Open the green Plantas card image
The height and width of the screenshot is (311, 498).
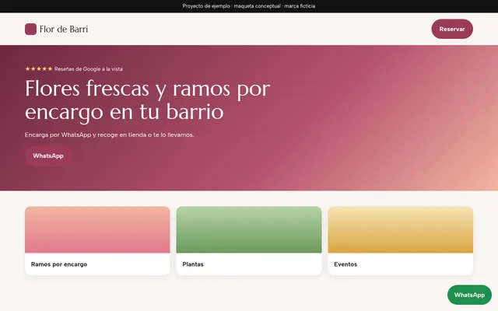(x=249, y=230)
